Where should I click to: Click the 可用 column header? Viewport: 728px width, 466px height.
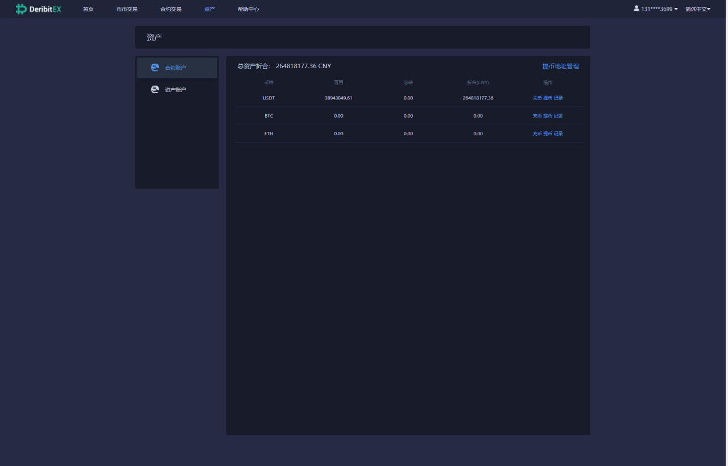tap(338, 82)
